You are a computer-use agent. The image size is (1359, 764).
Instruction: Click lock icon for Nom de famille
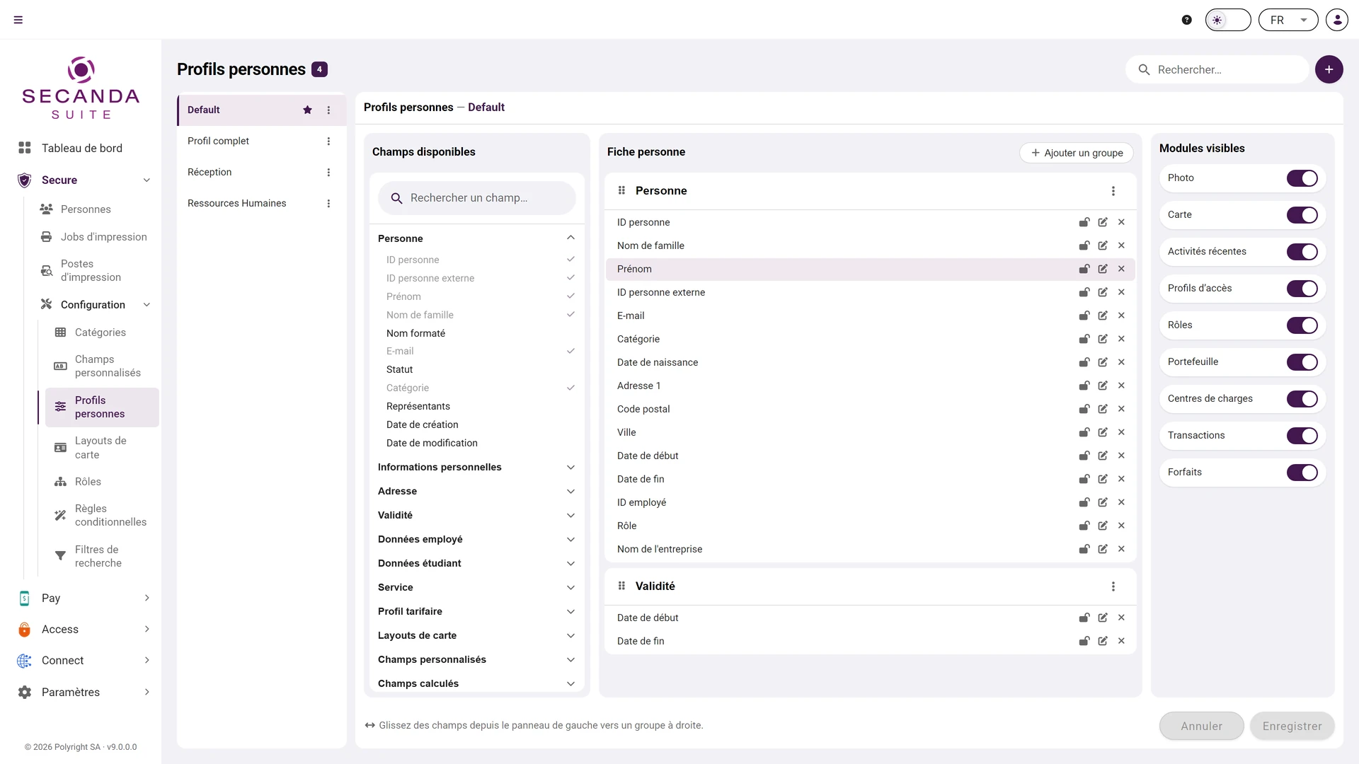point(1084,245)
